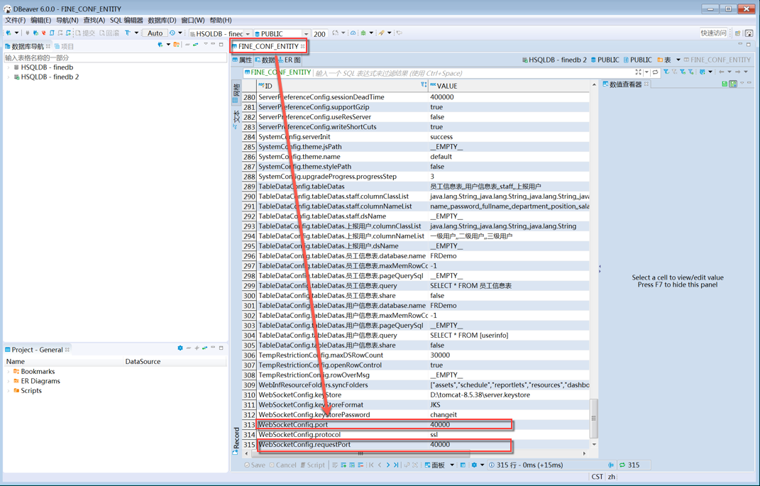Click the refresh icon beside row count 315
Viewport: 760px width, 486px height.
click(622, 465)
